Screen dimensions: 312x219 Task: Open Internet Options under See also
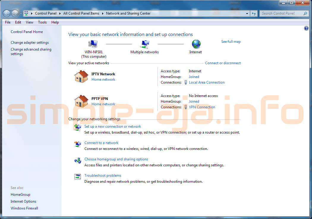(x=23, y=201)
